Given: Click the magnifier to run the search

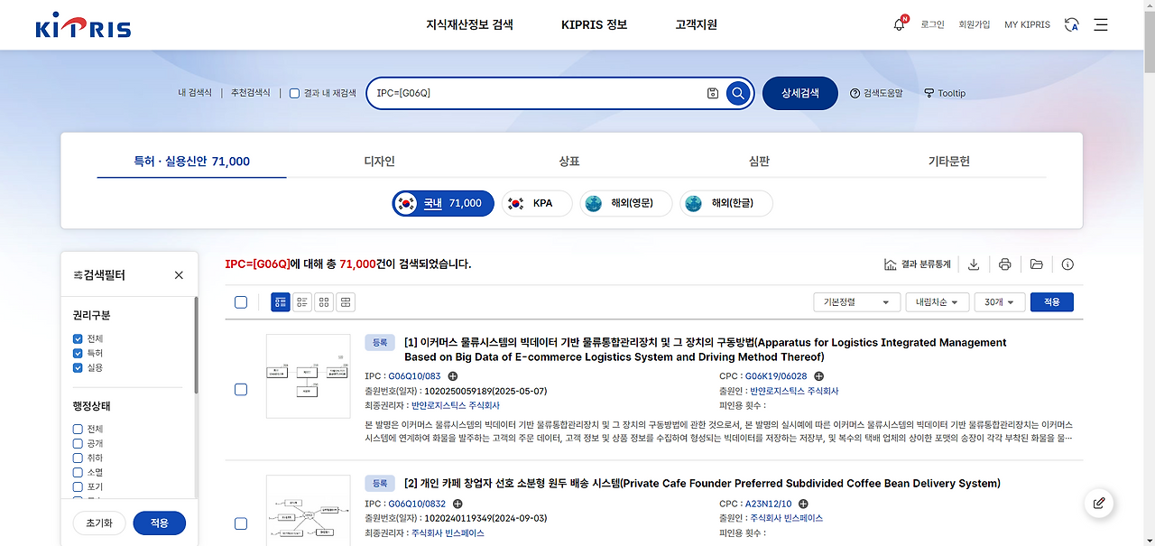Looking at the screenshot, I should pos(737,93).
